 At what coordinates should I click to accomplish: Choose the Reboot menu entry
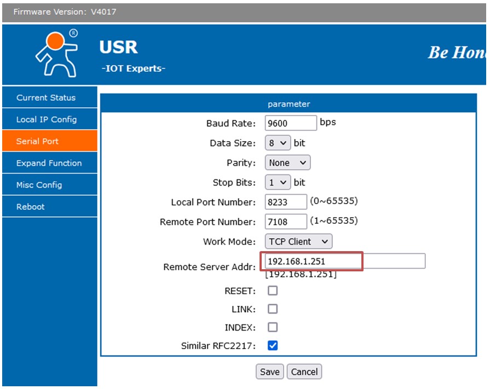[x=50, y=207]
